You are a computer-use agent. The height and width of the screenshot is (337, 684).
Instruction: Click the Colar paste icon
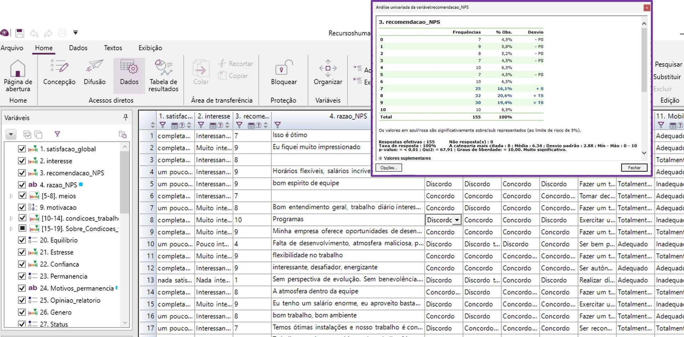click(201, 68)
